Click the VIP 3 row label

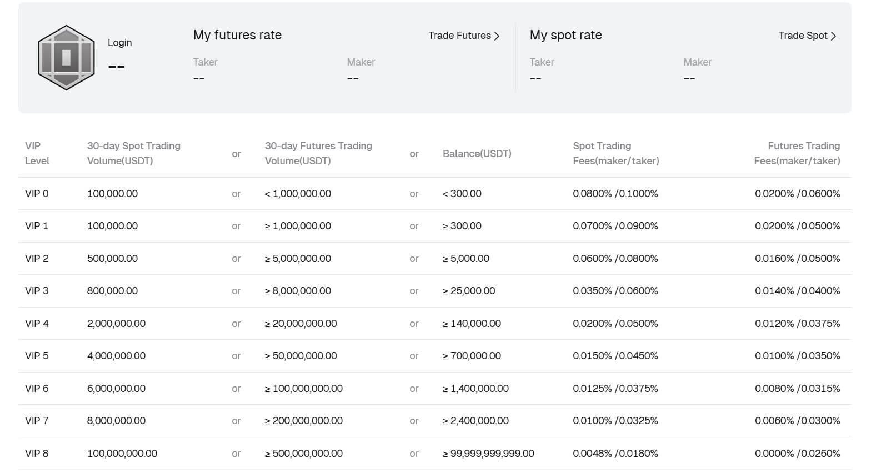pyautogui.click(x=37, y=291)
